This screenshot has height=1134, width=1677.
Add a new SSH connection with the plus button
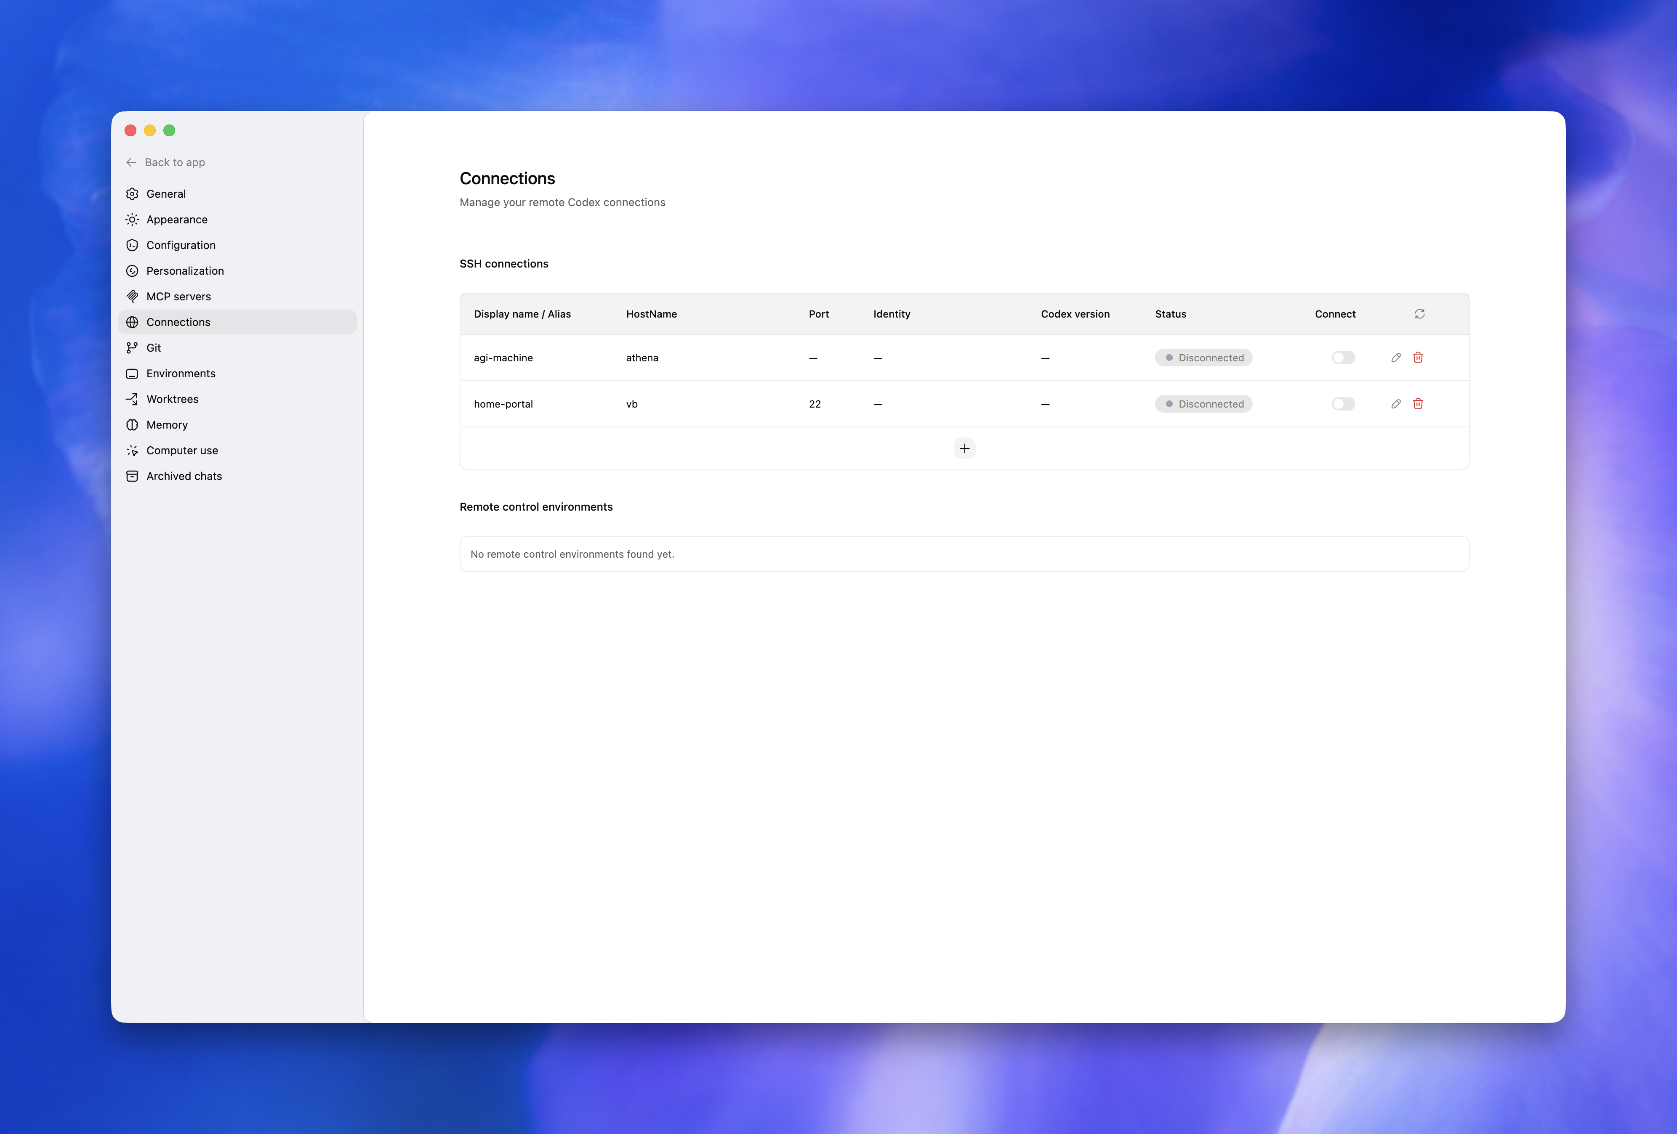(965, 448)
